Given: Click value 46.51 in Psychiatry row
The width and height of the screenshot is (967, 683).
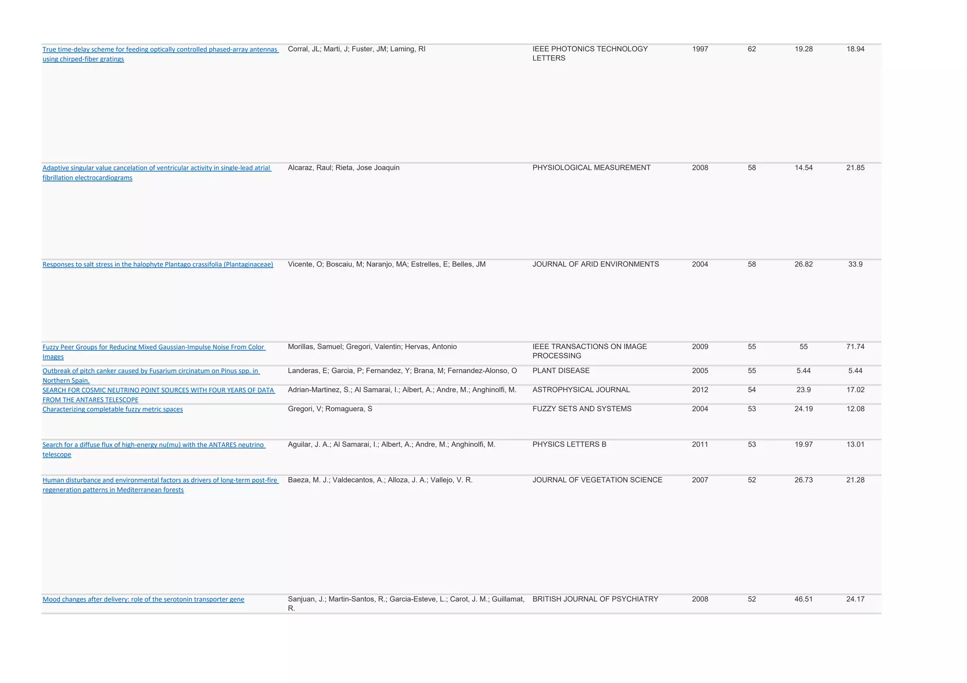Looking at the screenshot, I should pyautogui.click(x=804, y=600).
